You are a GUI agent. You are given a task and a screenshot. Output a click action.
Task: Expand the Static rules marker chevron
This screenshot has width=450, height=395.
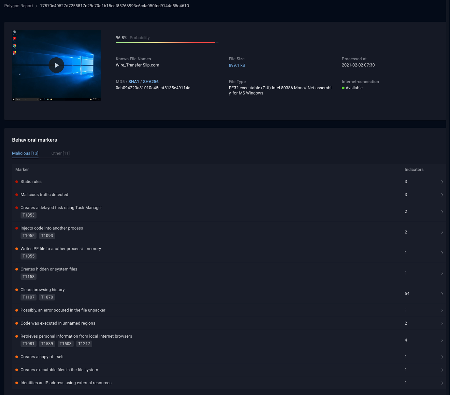click(x=442, y=182)
